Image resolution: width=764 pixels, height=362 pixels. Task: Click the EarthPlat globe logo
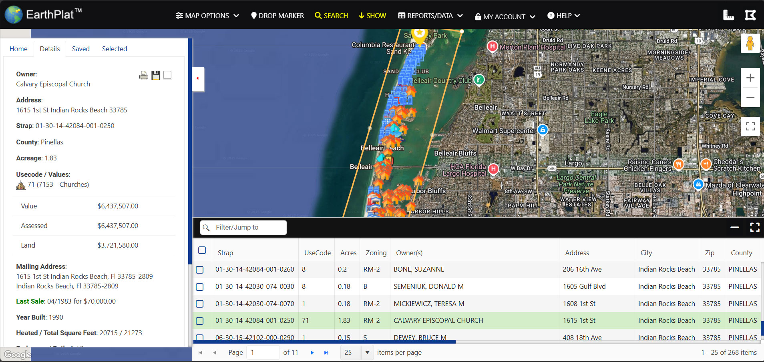click(x=14, y=15)
